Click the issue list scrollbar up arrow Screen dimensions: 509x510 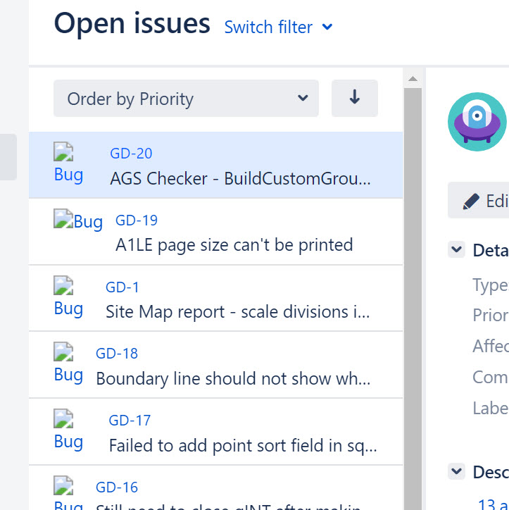(413, 78)
